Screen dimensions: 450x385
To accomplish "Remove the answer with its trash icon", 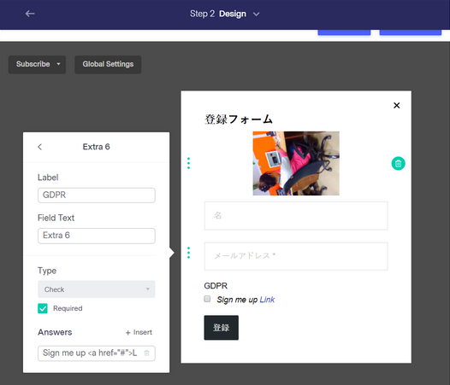I will (146, 353).
